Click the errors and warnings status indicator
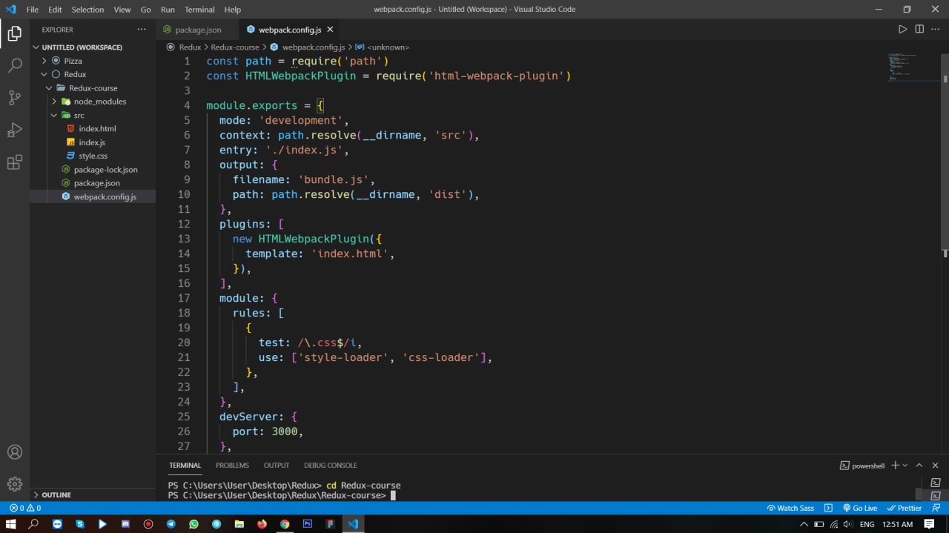This screenshot has height=533, width=949. [25, 508]
